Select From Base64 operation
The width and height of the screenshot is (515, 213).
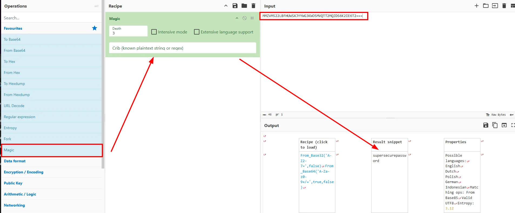point(51,50)
